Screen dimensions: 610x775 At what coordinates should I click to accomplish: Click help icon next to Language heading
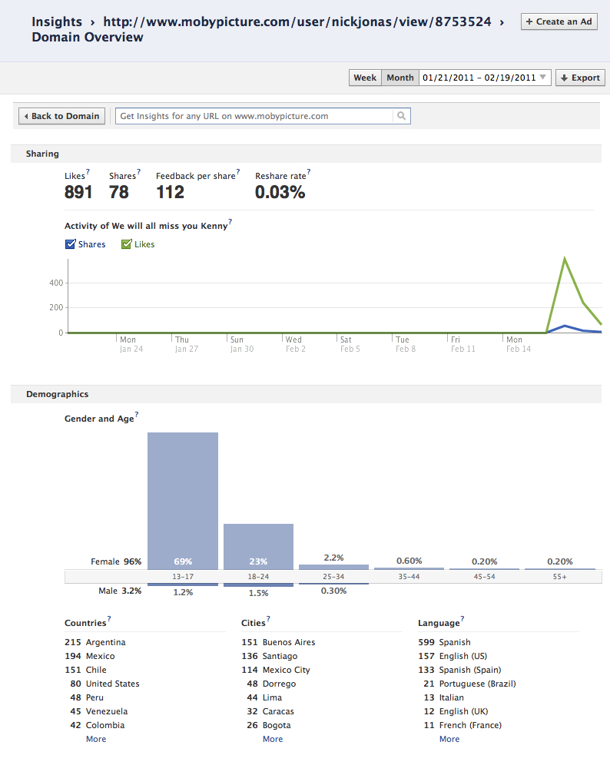462,620
